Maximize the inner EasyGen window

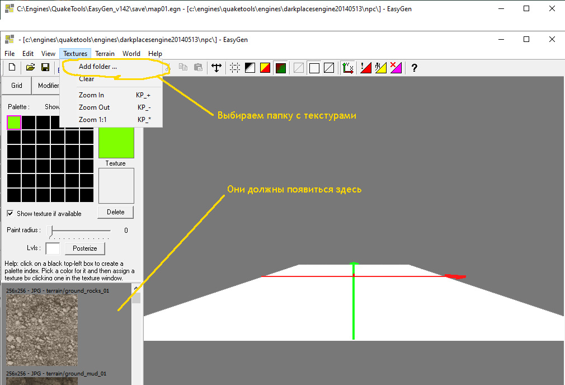(526, 39)
